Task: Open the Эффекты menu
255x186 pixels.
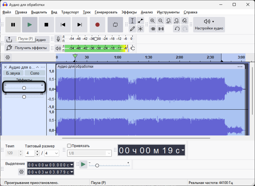Action: [129, 12]
